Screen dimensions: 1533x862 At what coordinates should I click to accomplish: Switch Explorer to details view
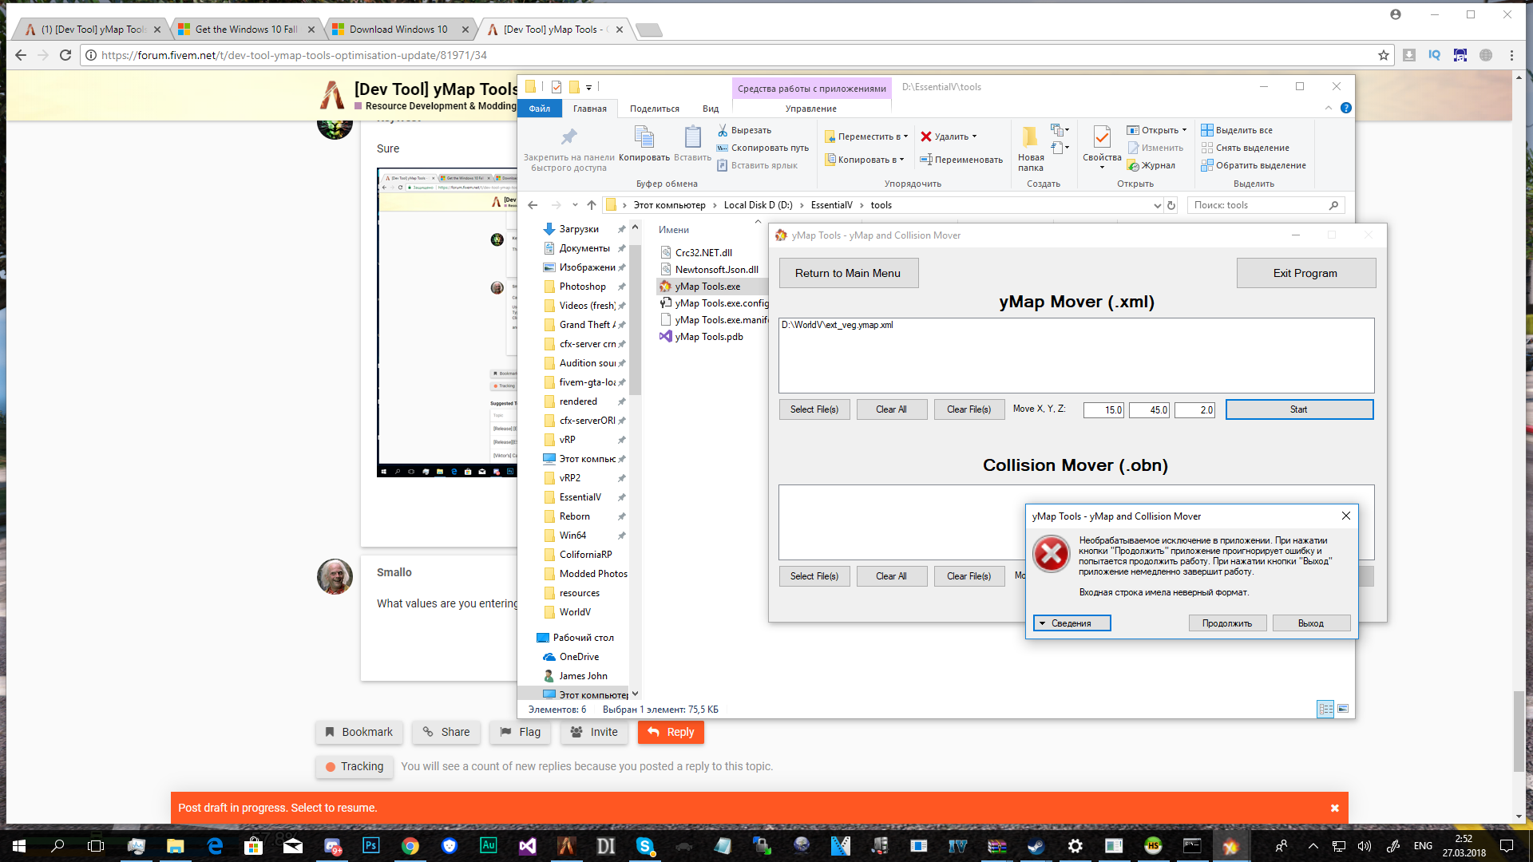[1325, 708]
